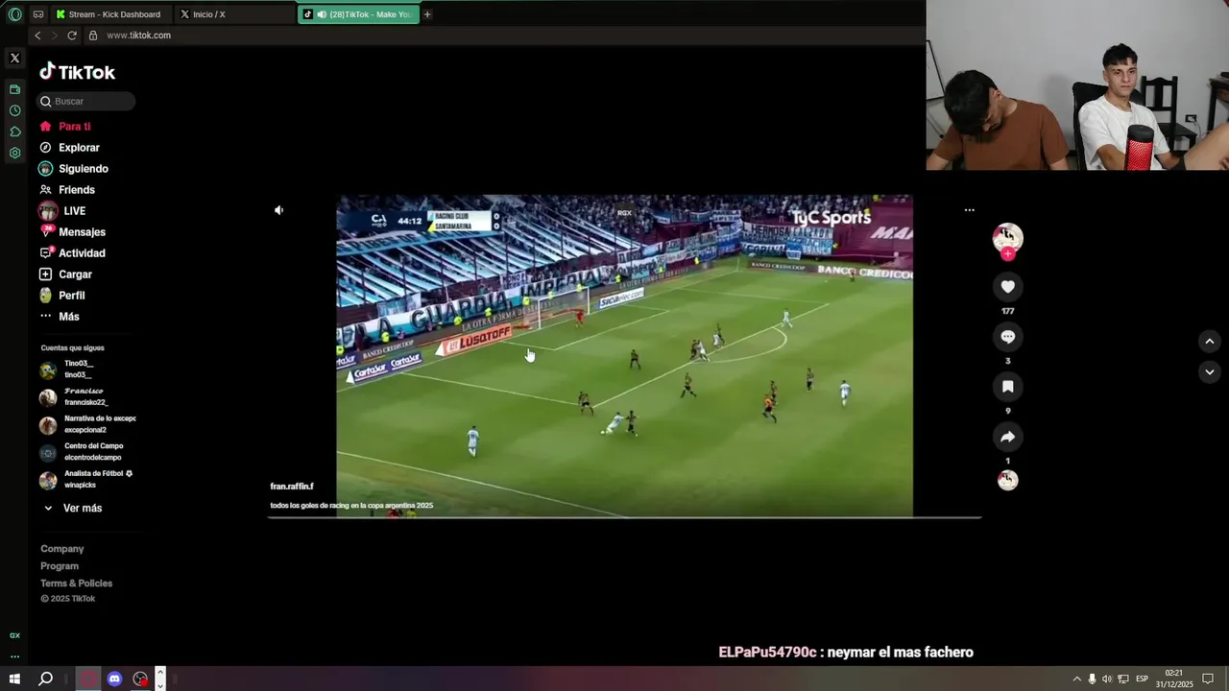Expand the Program footer section
Image resolution: width=1229 pixels, height=691 pixels.
60,566
